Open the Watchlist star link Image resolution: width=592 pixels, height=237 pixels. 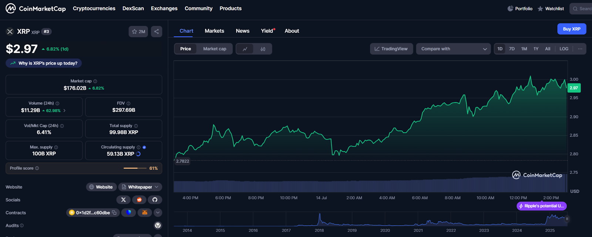(551, 8)
